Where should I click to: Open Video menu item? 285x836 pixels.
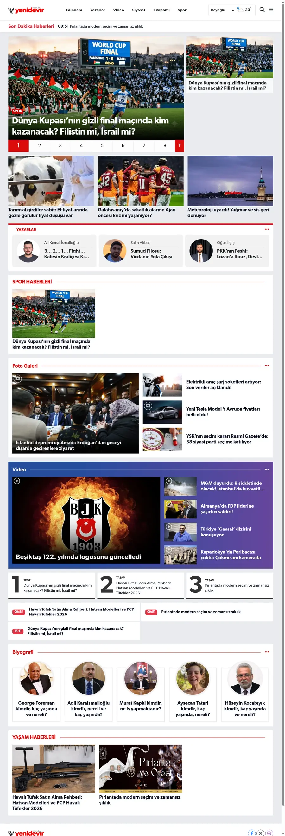click(x=118, y=10)
